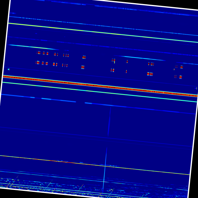Select the noisy speckled band at the bottom

[x=93, y=189]
